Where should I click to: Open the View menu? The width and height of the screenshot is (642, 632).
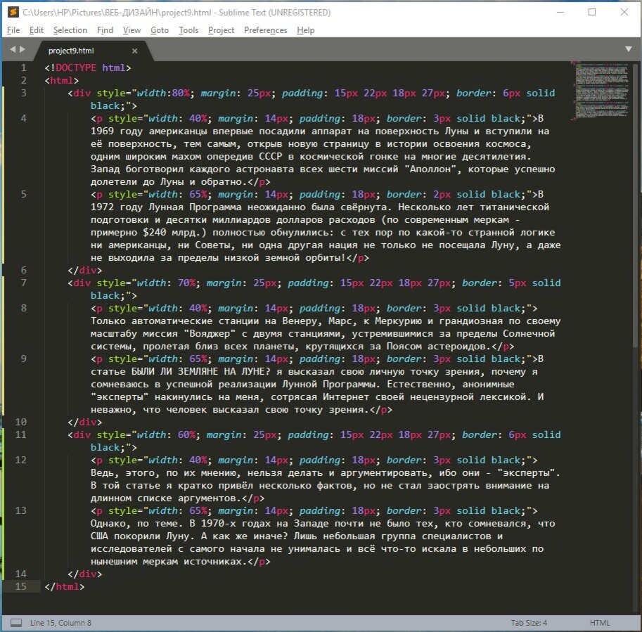click(131, 30)
